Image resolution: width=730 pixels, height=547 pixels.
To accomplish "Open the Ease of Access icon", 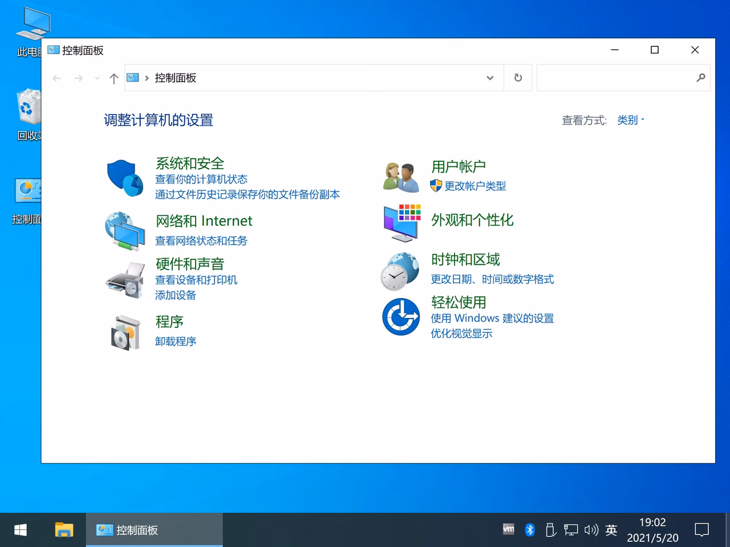I will point(401,317).
